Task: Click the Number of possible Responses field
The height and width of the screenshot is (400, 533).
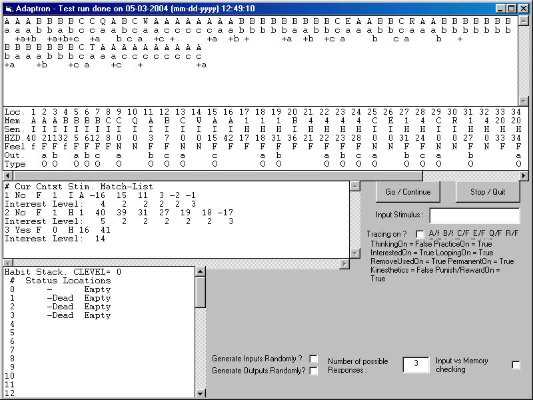Action: (416, 364)
